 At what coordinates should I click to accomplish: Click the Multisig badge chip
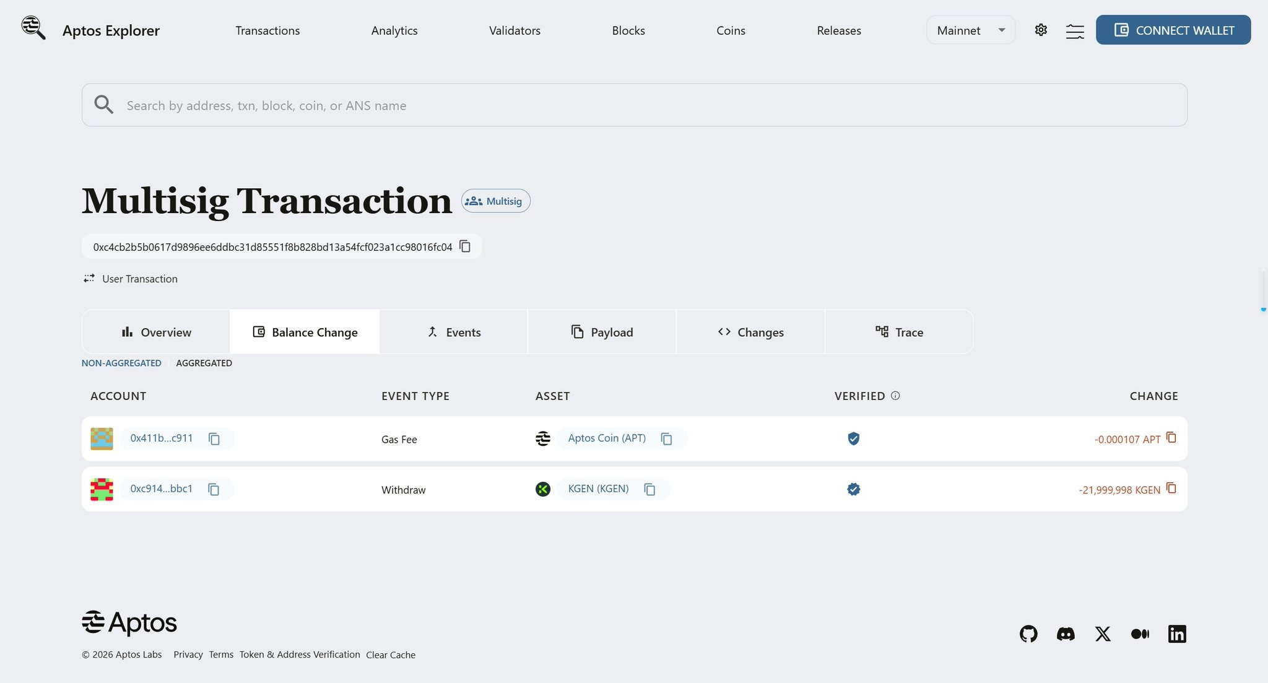495,201
